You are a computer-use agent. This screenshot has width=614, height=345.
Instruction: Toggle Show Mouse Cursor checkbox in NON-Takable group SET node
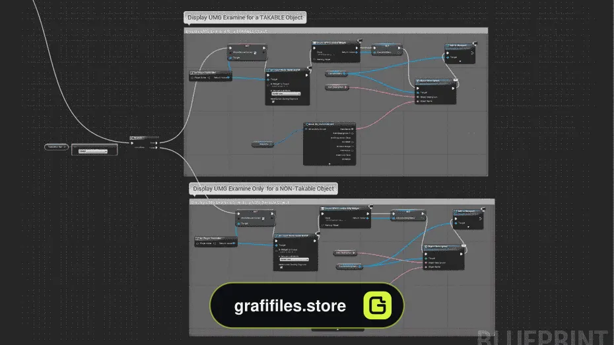[x=263, y=218]
